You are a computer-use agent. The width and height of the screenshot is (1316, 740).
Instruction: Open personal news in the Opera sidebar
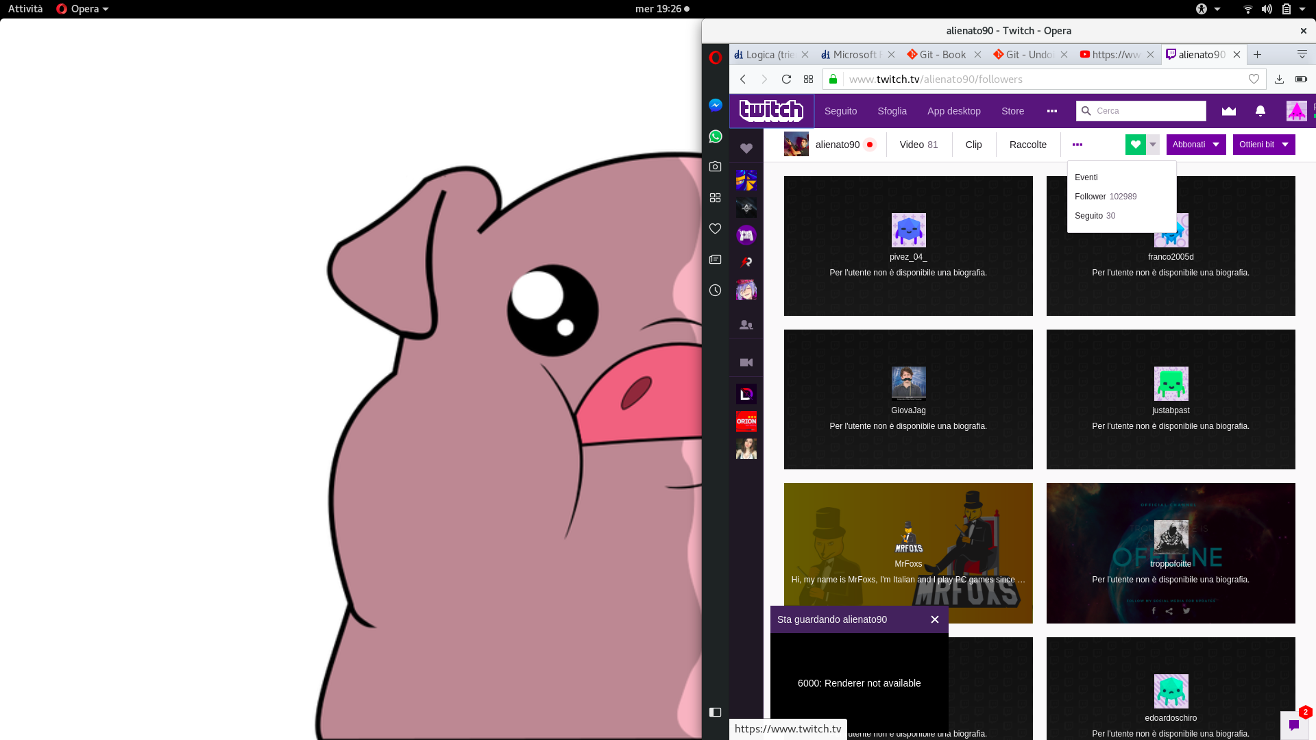pyautogui.click(x=715, y=259)
